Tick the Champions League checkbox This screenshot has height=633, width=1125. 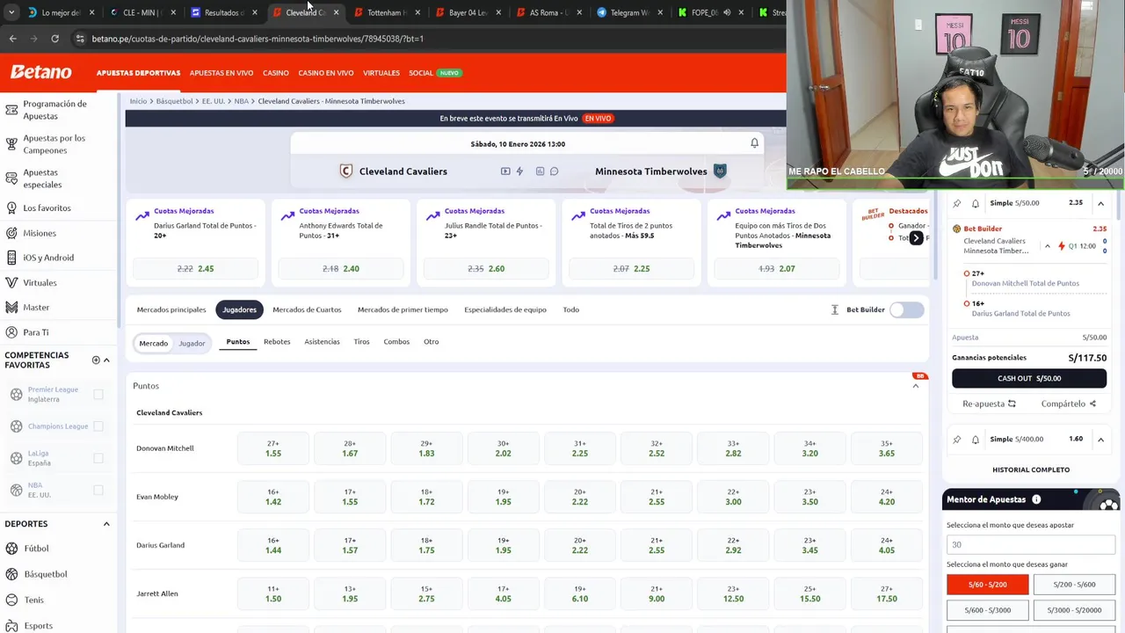pyautogui.click(x=98, y=426)
